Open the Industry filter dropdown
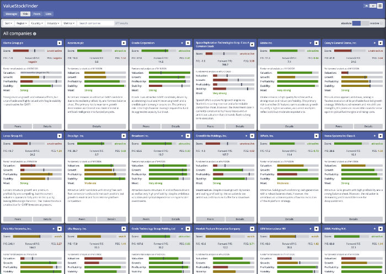The width and height of the screenshot is (386, 274). coord(53,23)
